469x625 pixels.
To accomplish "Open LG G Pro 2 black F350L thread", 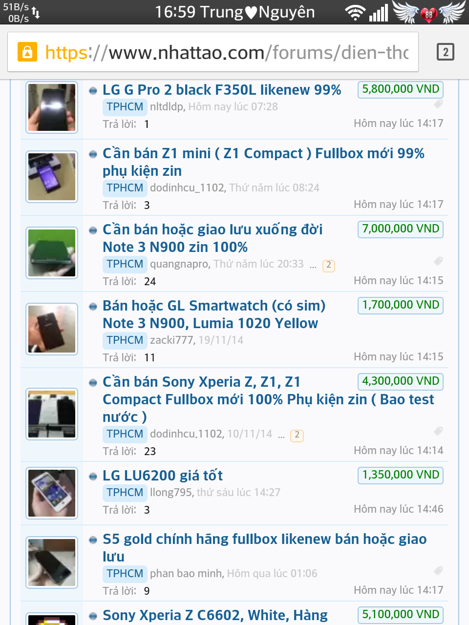I will pos(222,90).
